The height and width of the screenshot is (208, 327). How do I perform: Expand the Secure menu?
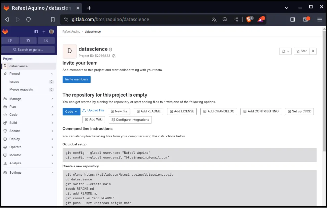[x=29, y=131]
